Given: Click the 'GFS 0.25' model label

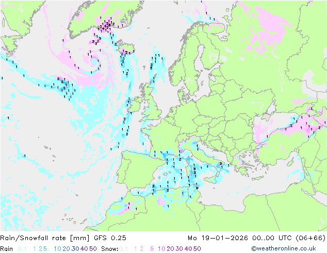Looking at the screenshot, I should [110, 238].
